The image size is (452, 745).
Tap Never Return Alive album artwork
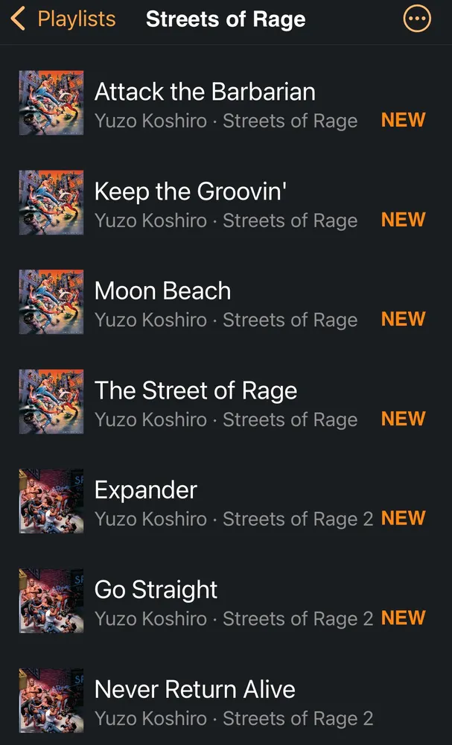point(51,700)
